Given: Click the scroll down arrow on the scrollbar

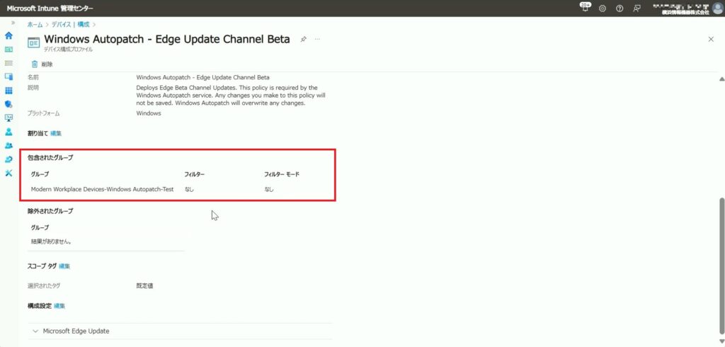Looking at the screenshot, I should coord(721,342).
